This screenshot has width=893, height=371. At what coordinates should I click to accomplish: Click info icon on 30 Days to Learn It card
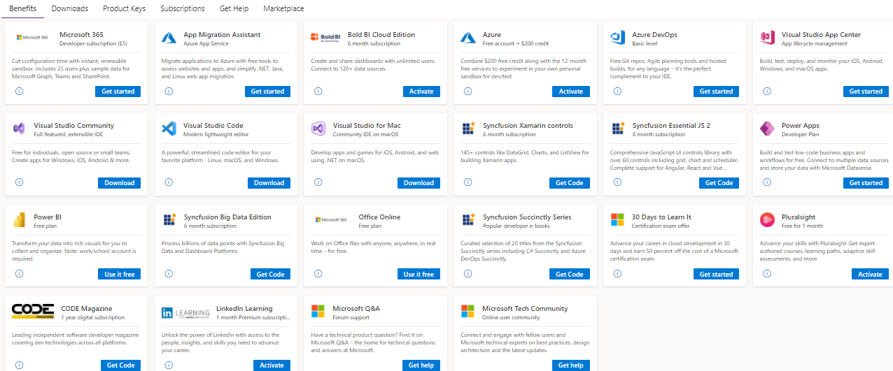tap(618, 274)
